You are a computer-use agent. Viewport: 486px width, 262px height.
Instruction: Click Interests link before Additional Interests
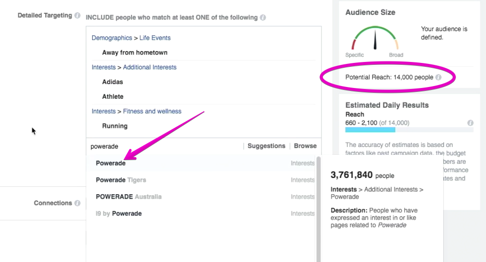[x=103, y=67]
